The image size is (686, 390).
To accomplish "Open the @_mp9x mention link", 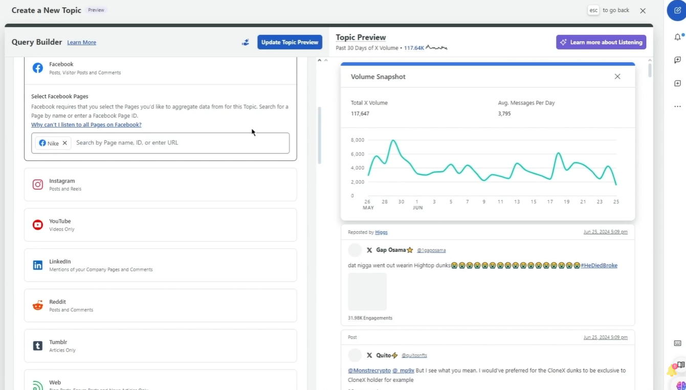I will point(403,371).
